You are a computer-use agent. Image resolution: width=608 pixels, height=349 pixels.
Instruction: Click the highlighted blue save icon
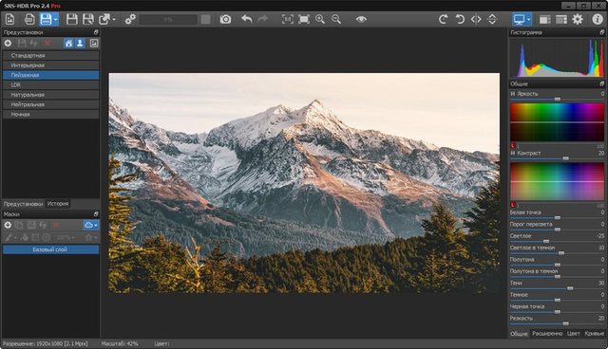(47, 19)
